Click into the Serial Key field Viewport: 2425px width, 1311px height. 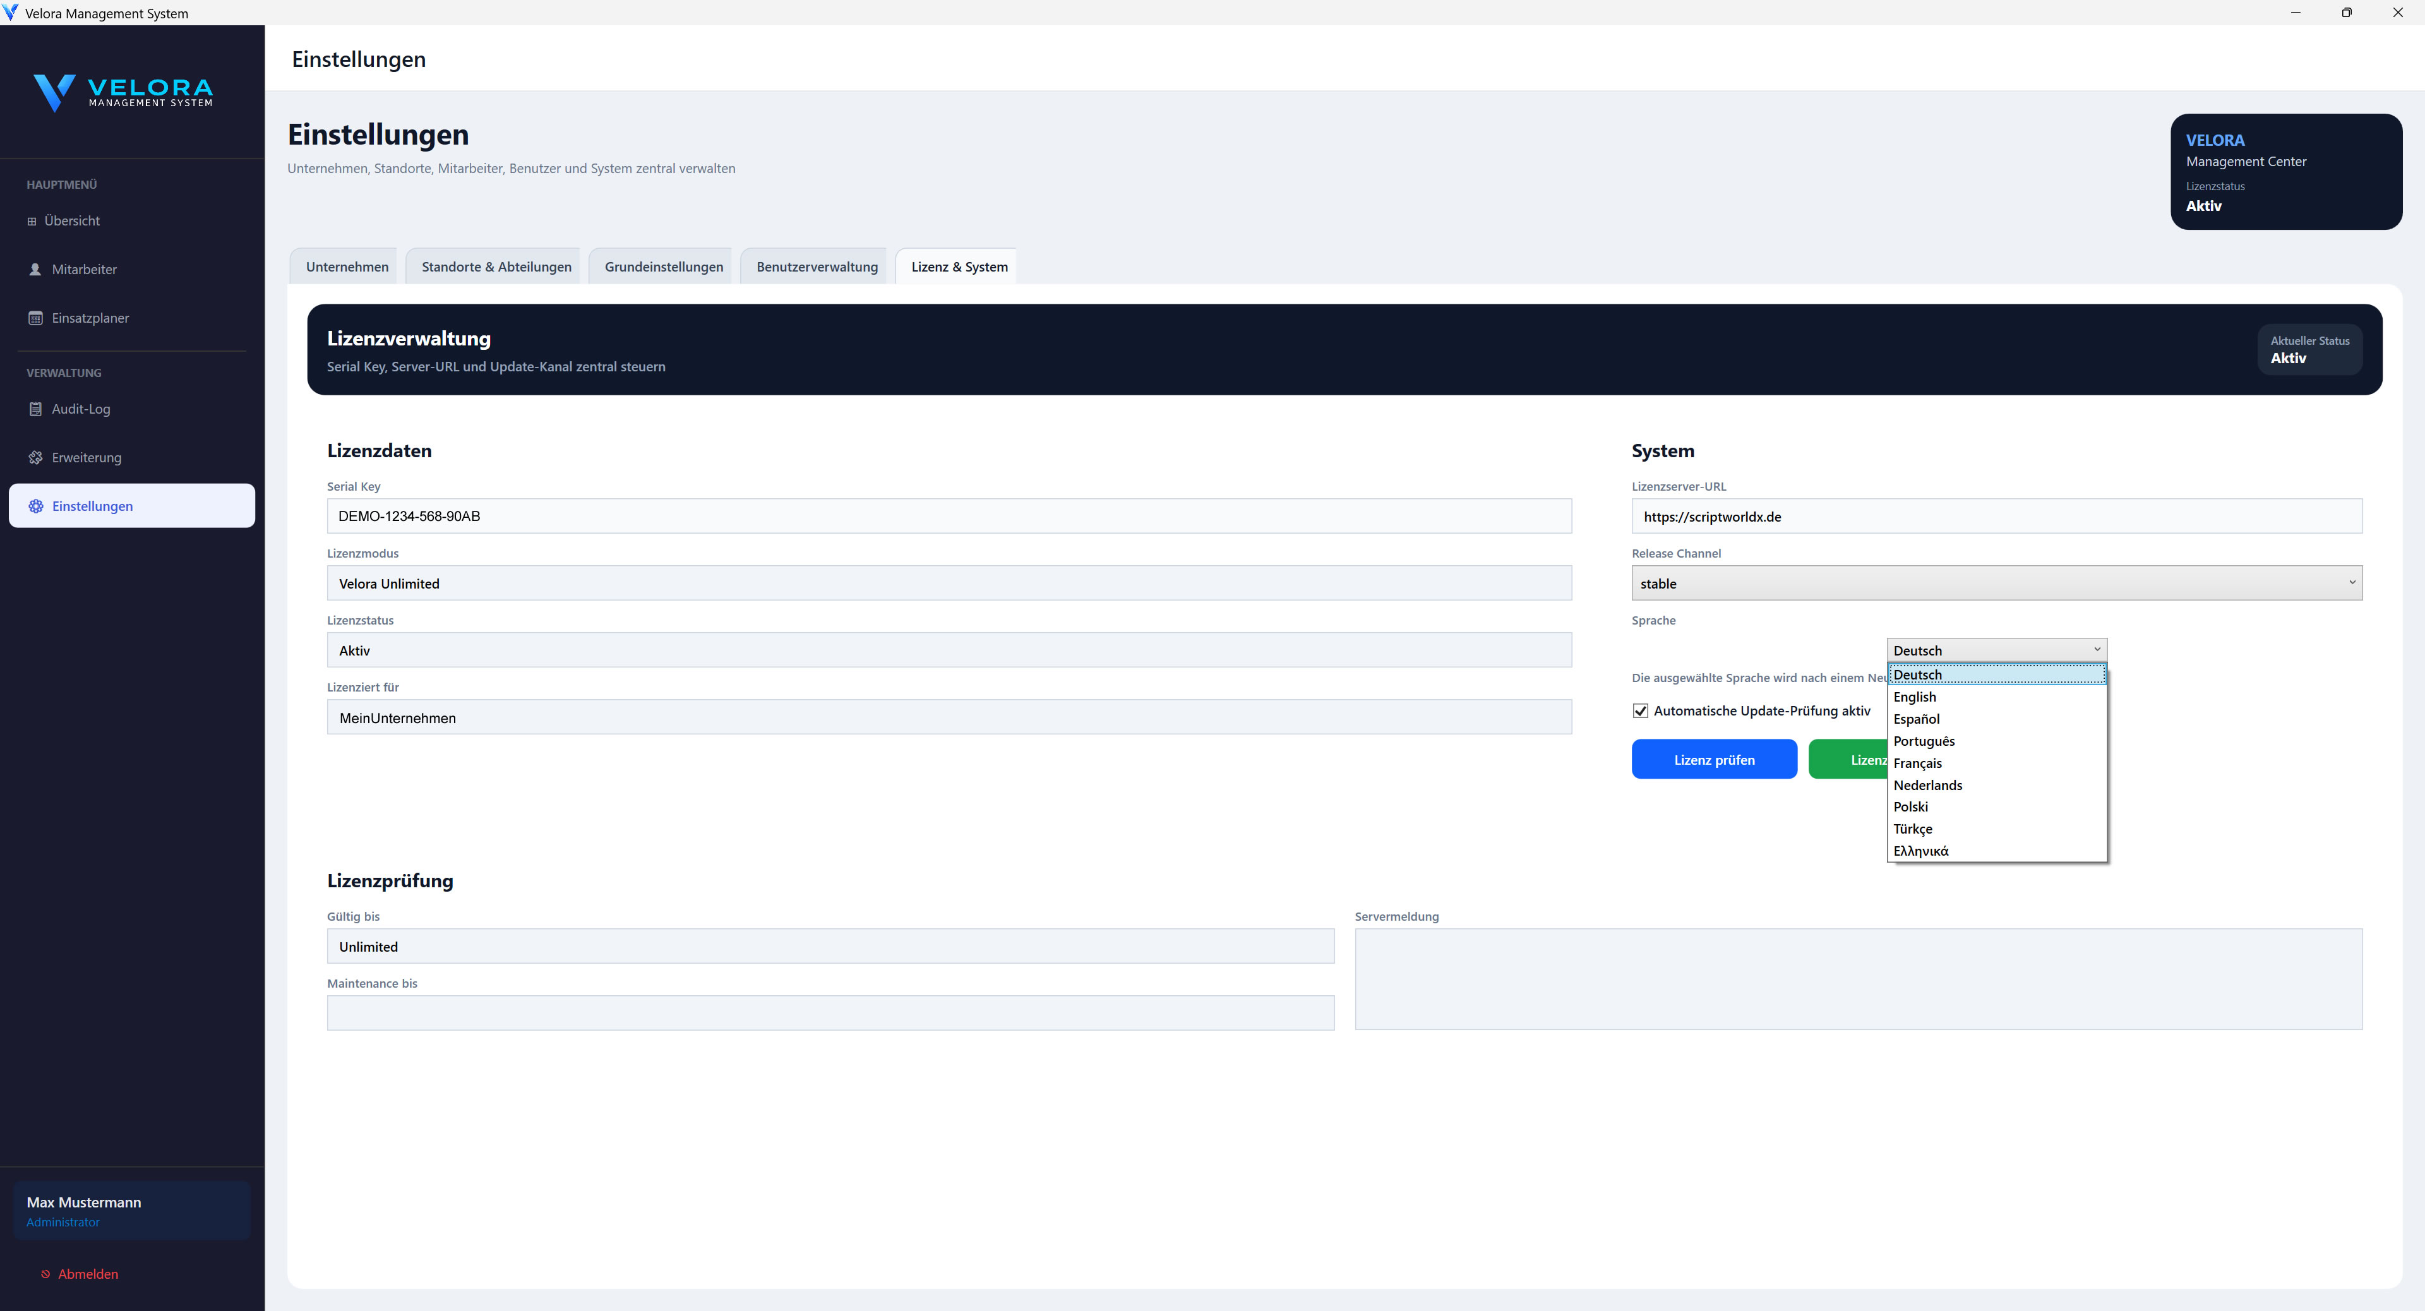948,517
